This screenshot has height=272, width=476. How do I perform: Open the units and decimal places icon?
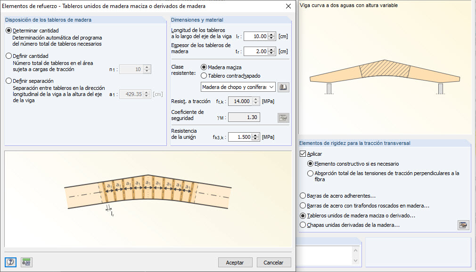[x=26, y=262]
